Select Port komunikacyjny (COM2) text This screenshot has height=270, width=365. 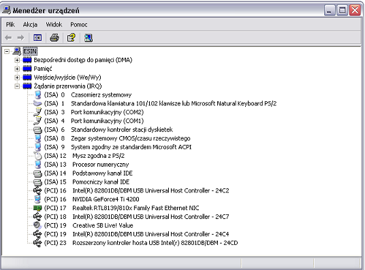(108, 112)
